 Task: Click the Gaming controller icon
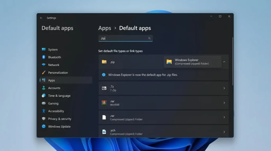[x=44, y=103]
